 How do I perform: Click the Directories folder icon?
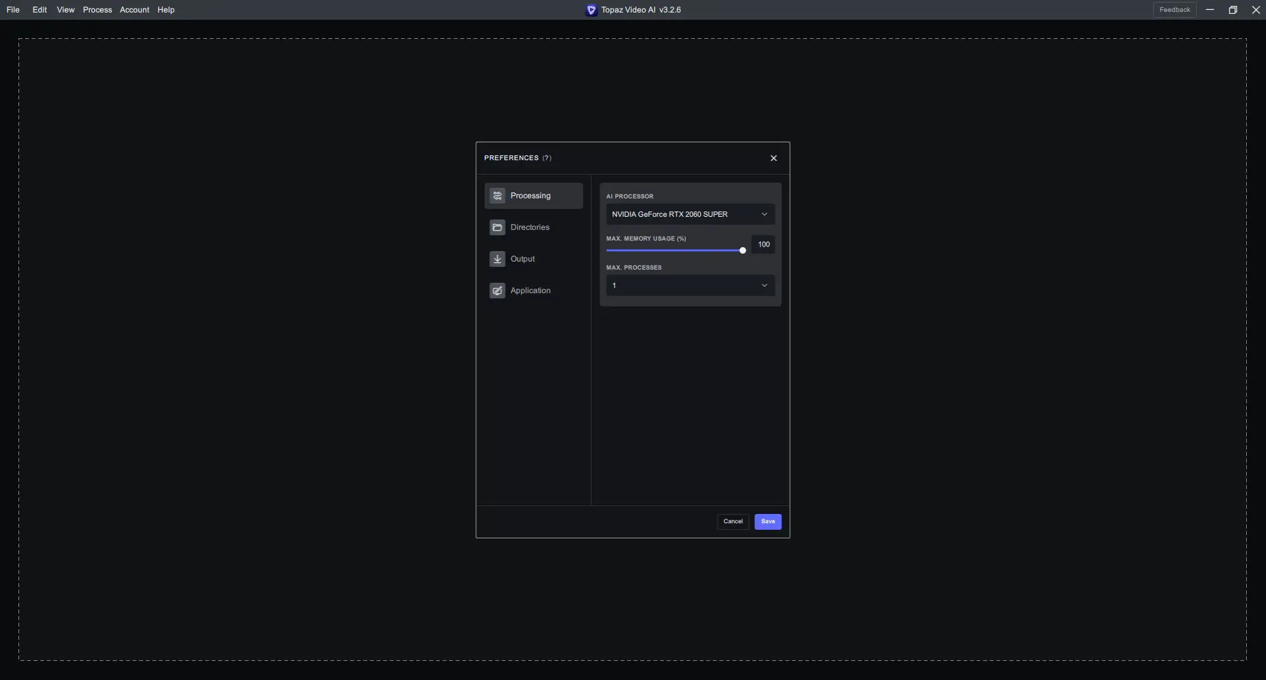point(497,227)
